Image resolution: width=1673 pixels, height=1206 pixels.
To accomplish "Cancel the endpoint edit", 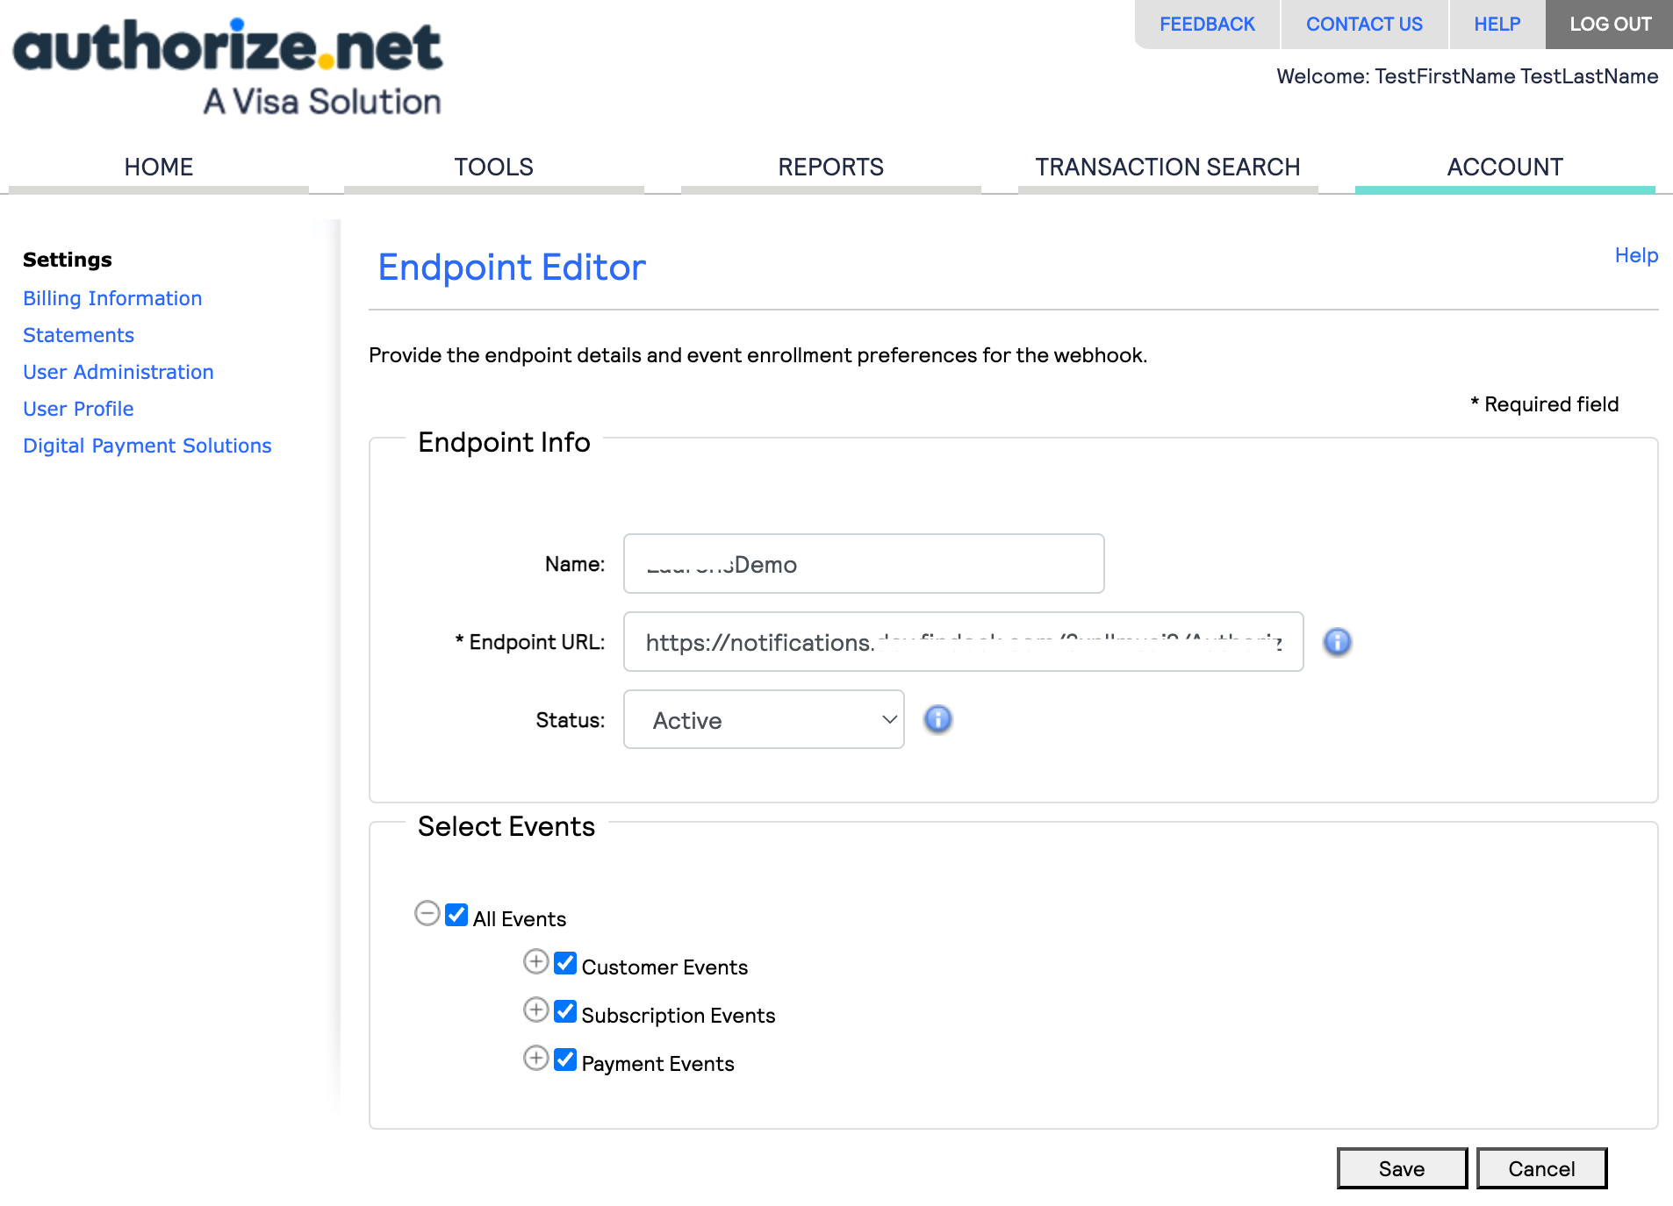I will coord(1541,1168).
